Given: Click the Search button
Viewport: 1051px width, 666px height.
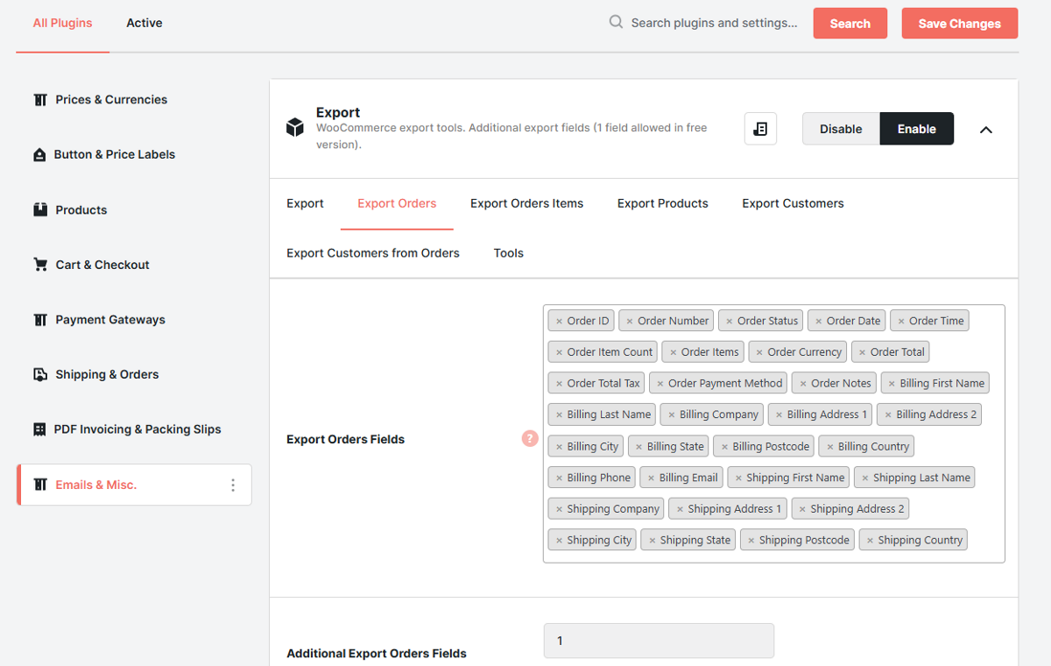Looking at the screenshot, I should (850, 24).
